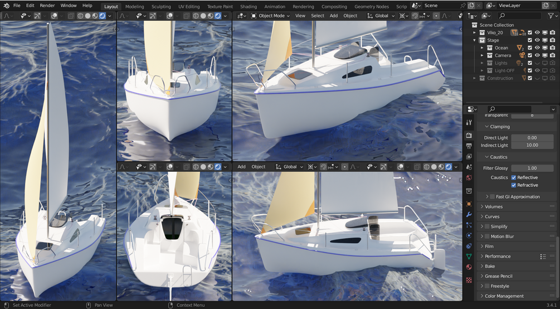The width and height of the screenshot is (560, 309).
Task: Open the Tool properties tab
Action: (x=469, y=123)
